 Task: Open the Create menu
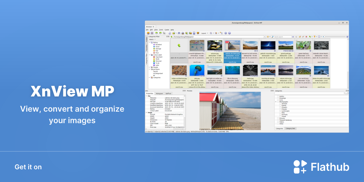(x=167, y=30)
